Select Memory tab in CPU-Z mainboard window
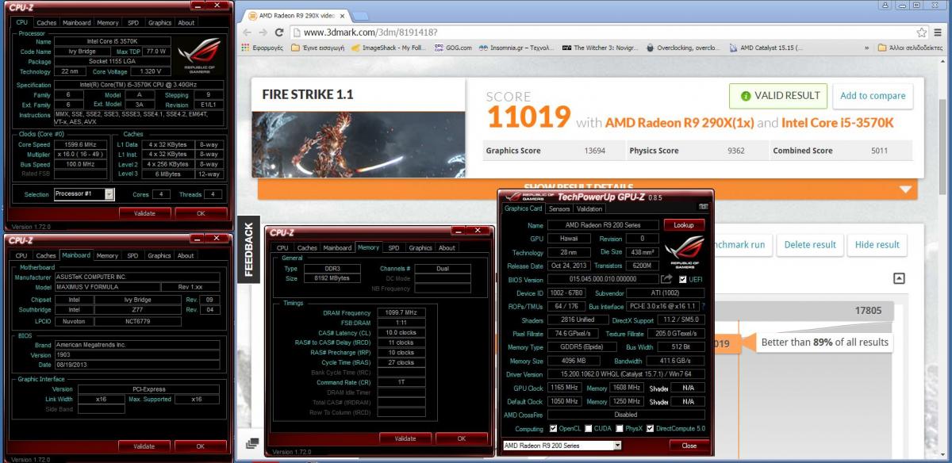The image size is (952, 463). 107,256
